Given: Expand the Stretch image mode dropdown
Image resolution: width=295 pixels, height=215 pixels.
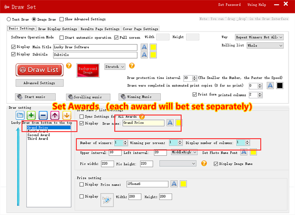Looking at the screenshot, I should point(114,67).
